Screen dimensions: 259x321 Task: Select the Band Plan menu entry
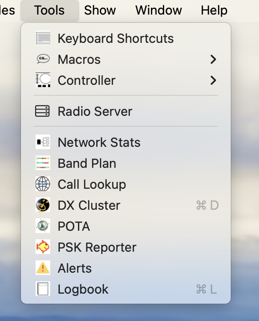(x=126, y=163)
